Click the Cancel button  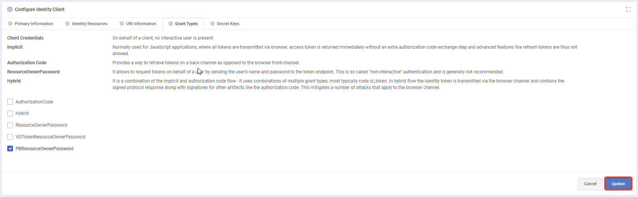590,184
